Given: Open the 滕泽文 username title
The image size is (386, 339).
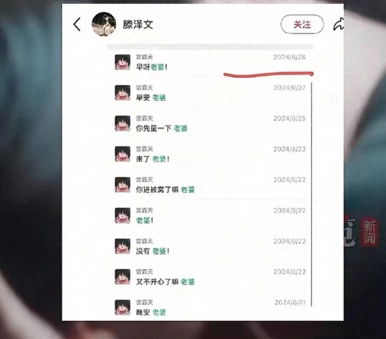Looking at the screenshot, I should click(x=138, y=24).
